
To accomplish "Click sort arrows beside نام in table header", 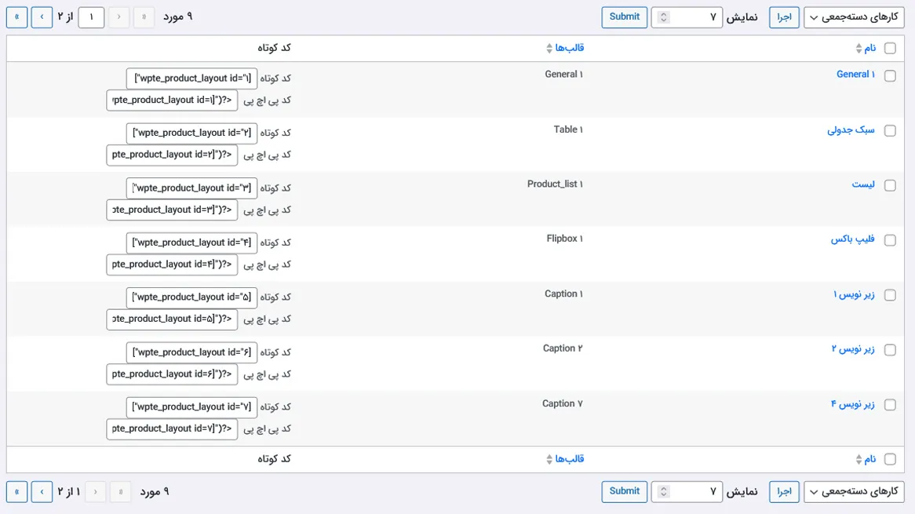I will (x=858, y=49).
